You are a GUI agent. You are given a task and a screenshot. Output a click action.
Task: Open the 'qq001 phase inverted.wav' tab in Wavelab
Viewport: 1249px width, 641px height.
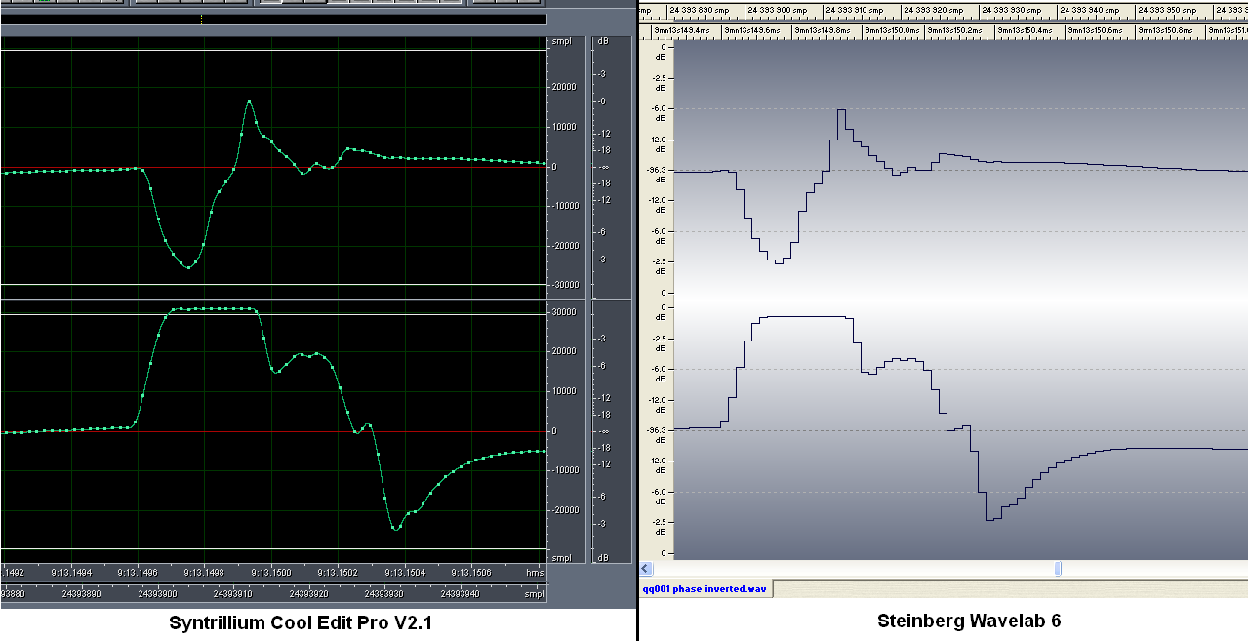pyautogui.click(x=705, y=588)
